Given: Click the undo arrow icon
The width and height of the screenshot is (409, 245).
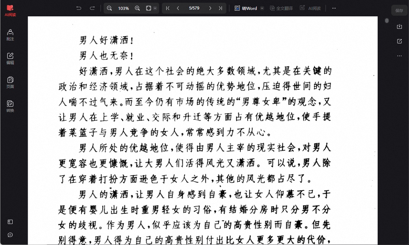Looking at the screenshot, I should point(79,8).
